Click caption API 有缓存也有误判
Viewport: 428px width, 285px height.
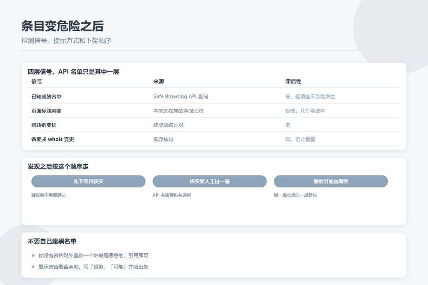click(172, 195)
